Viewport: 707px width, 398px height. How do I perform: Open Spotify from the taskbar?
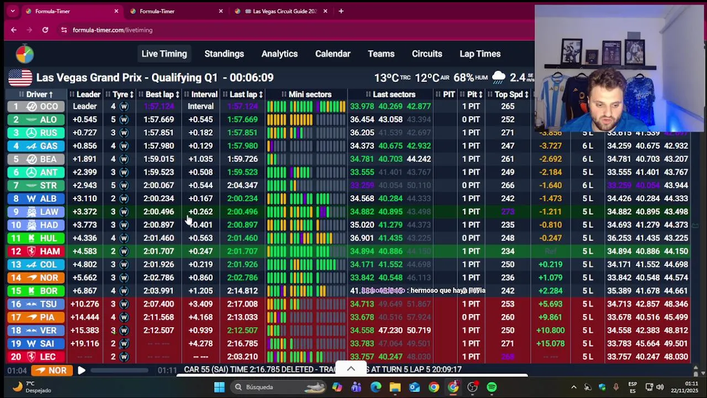(x=492, y=387)
